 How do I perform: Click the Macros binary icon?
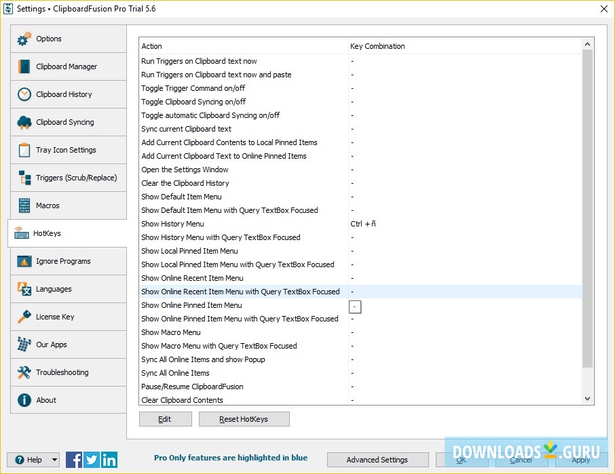(x=24, y=205)
